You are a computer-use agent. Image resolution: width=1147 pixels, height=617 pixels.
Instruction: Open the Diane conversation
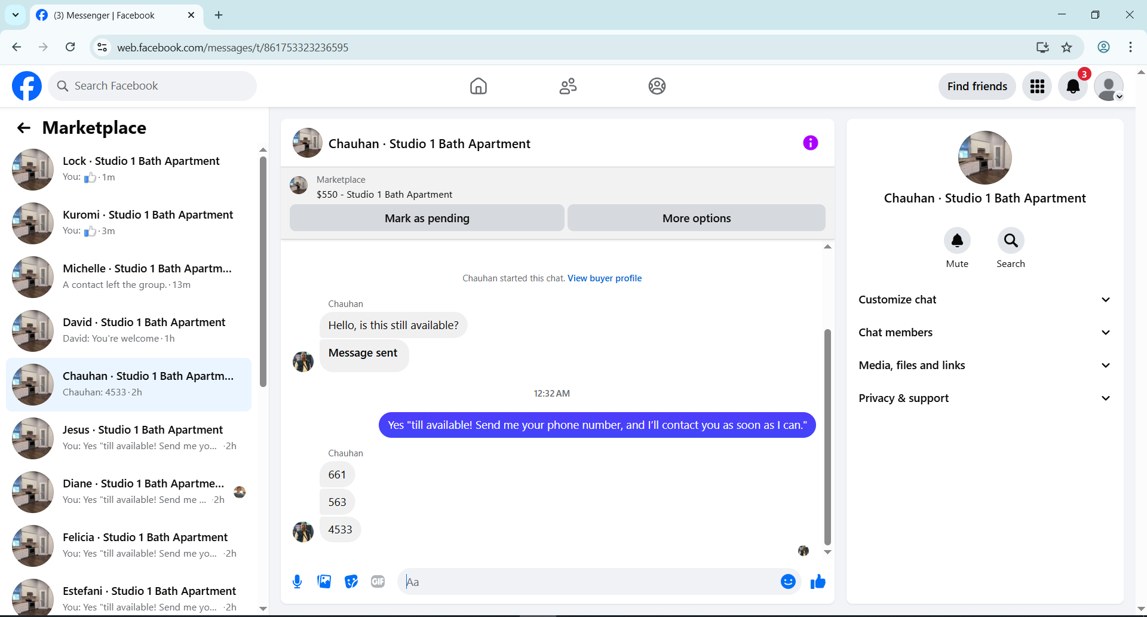pos(128,492)
